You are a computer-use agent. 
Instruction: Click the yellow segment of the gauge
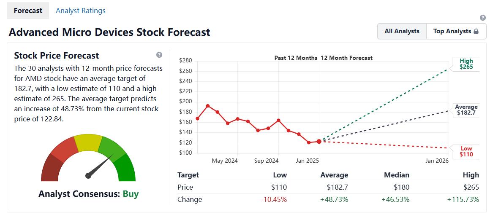(88, 143)
